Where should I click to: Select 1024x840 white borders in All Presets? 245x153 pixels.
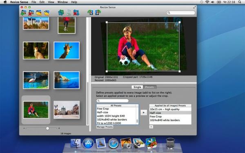(116, 120)
